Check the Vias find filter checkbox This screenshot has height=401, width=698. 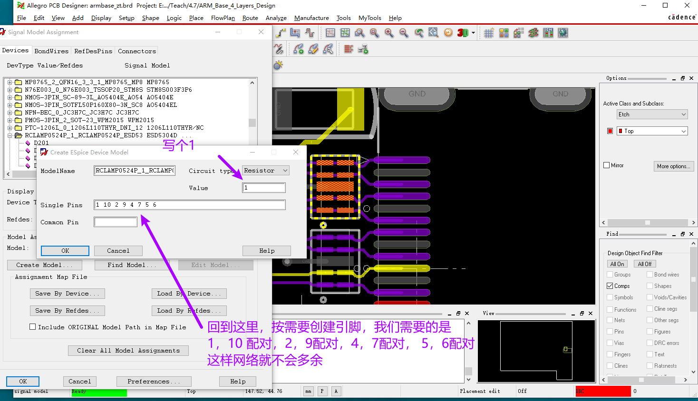pos(610,343)
